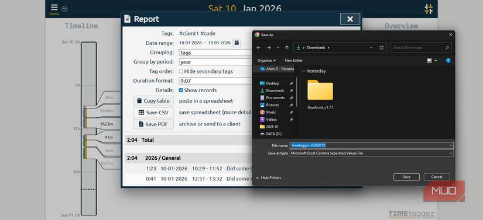Click the Downloads breadcrumb in address bar
This screenshot has height=220, width=483.
[x=316, y=47]
